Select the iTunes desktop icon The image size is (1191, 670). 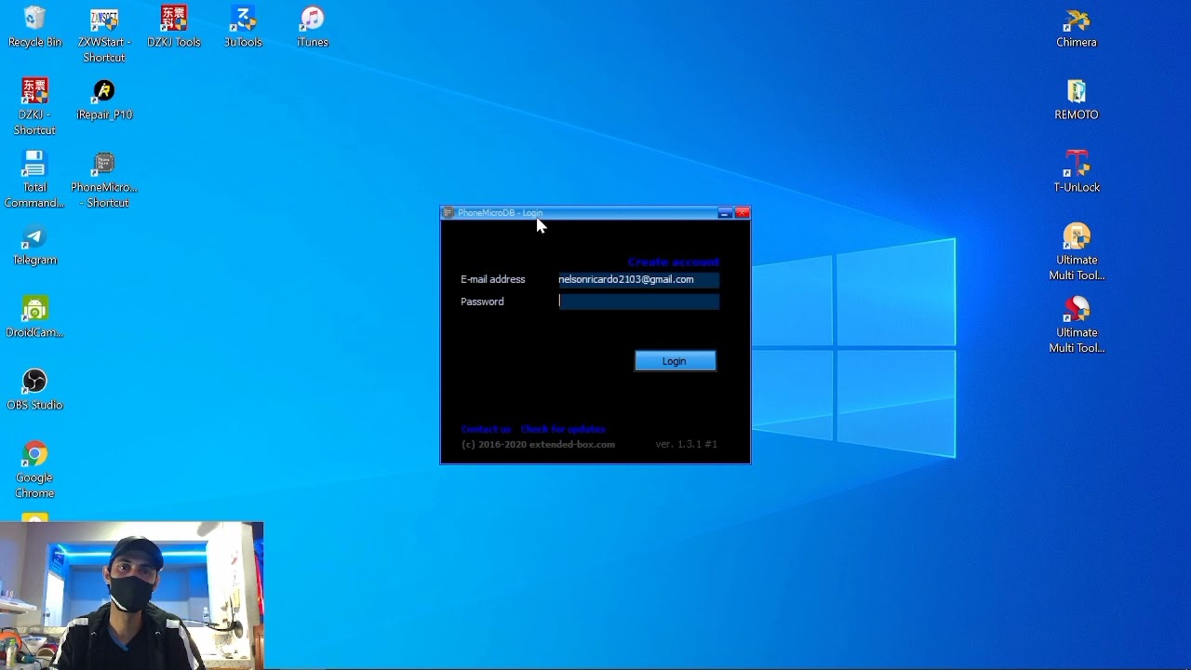pyautogui.click(x=313, y=27)
